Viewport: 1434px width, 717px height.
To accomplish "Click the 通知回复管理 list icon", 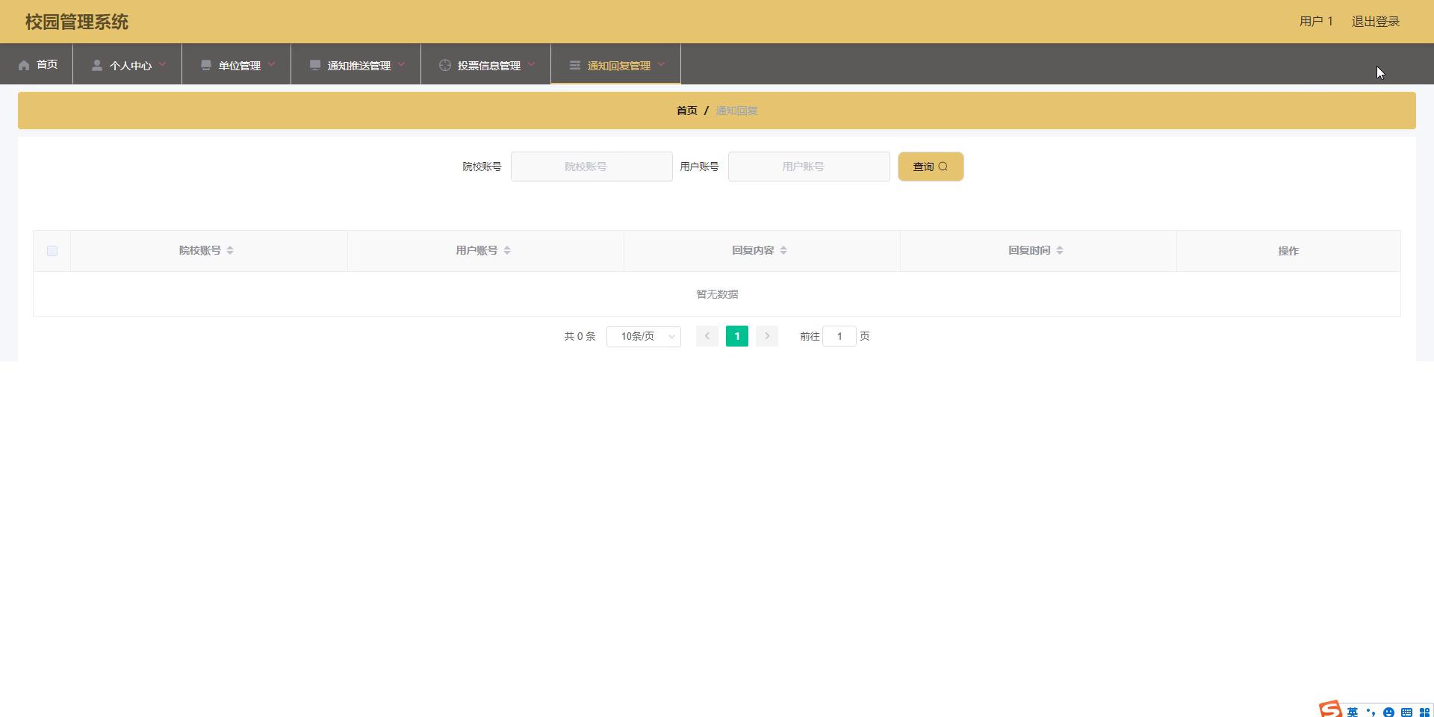I will coord(574,66).
